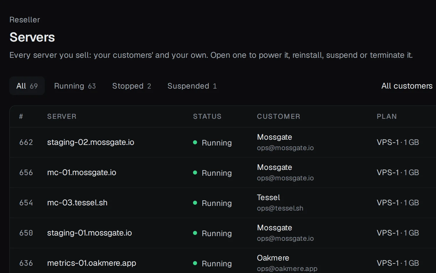Select server number 650

pyautogui.click(x=26, y=233)
